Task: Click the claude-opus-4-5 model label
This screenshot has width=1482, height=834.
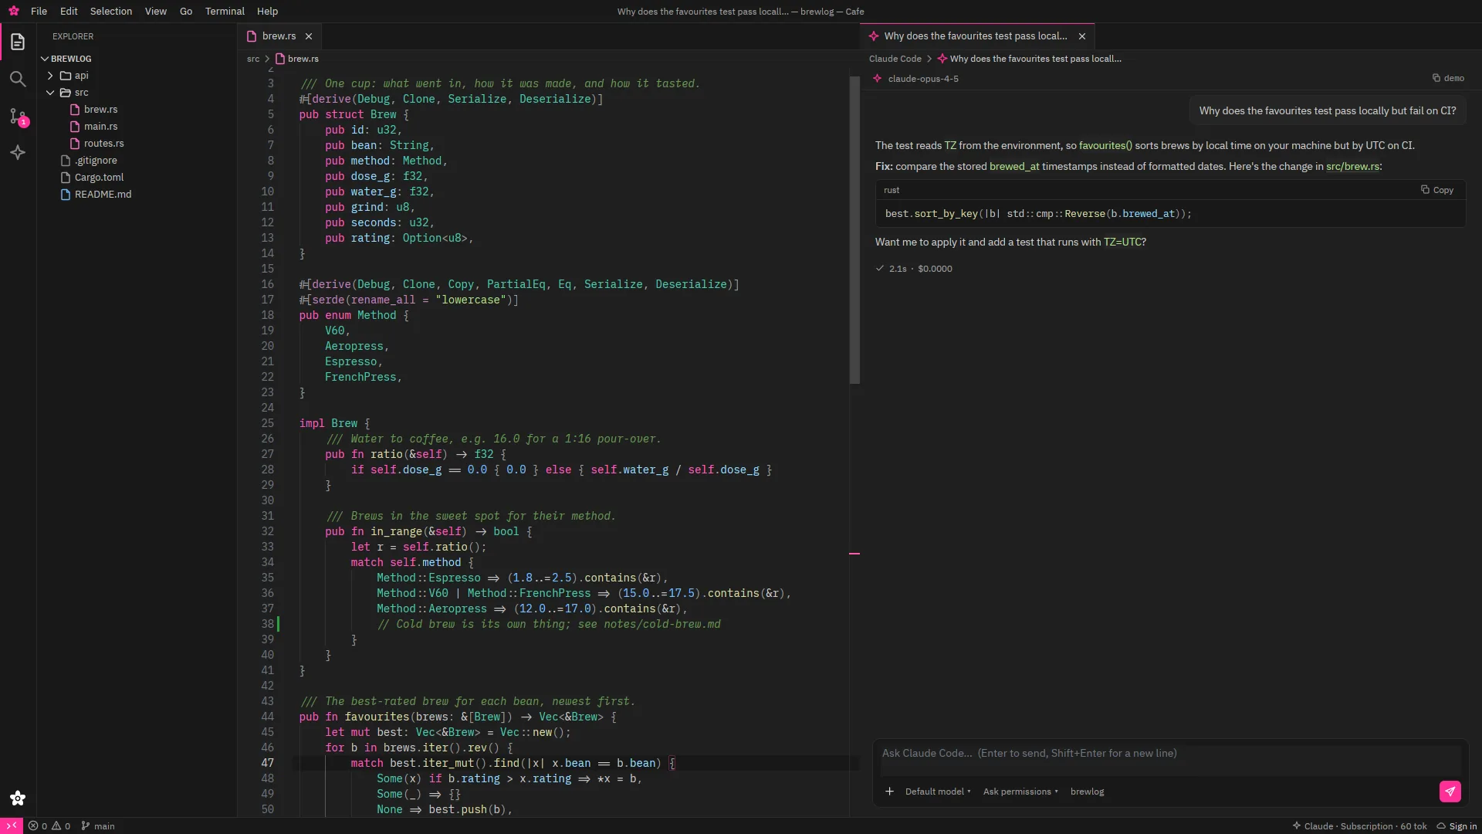Action: point(923,79)
